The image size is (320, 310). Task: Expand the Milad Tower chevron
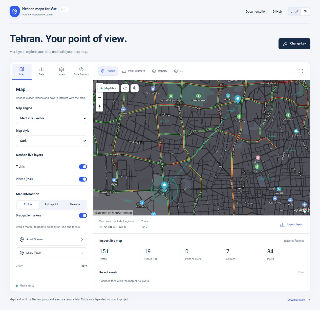(x=82, y=253)
